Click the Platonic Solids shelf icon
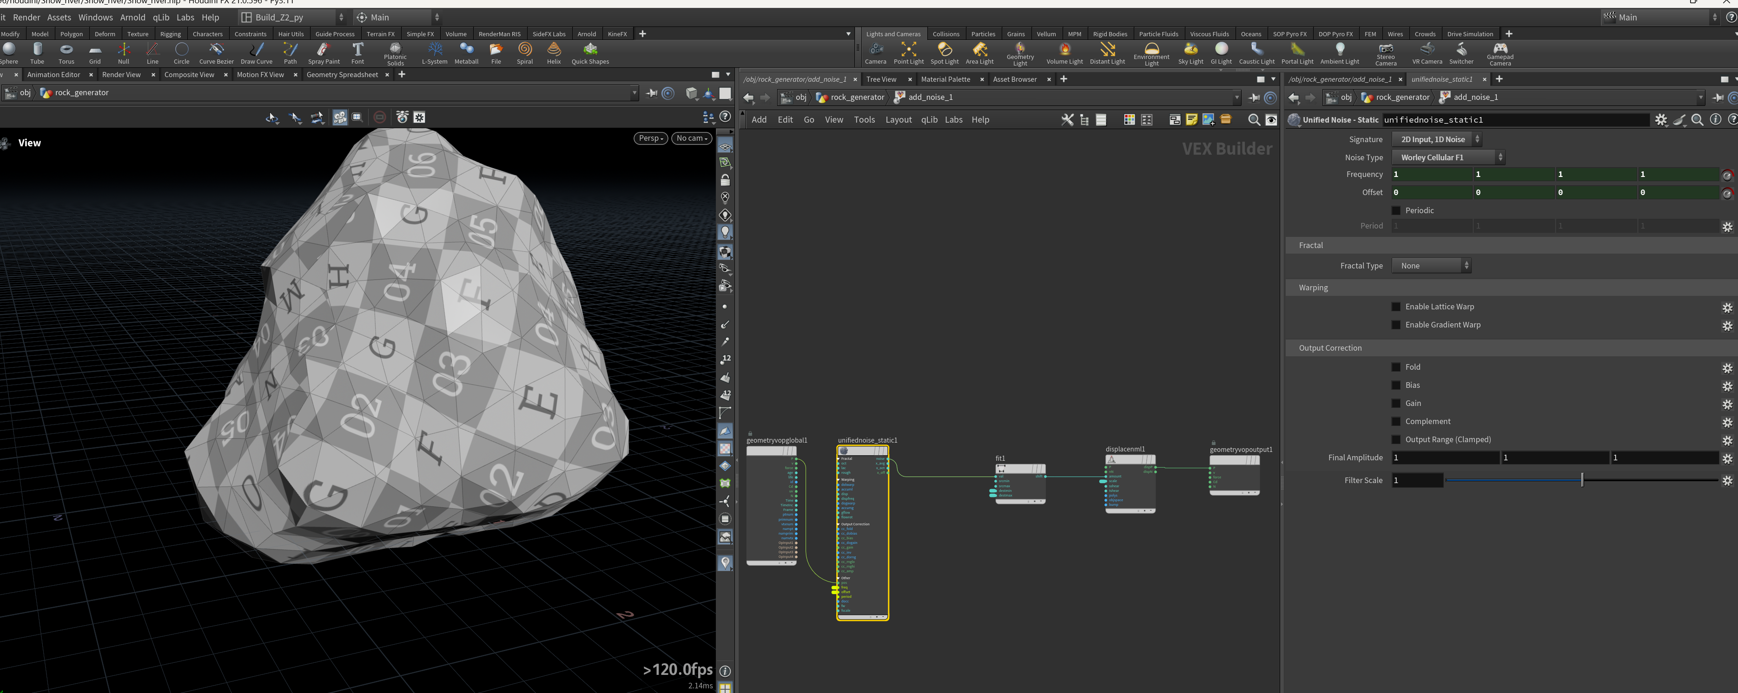Image resolution: width=1738 pixels, height=693 pixels. [396, 52]
